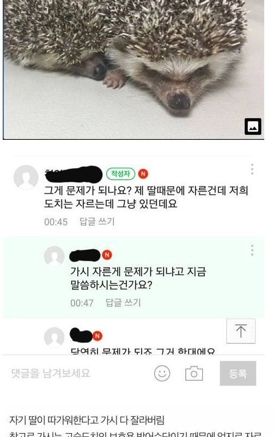This screenshot has height=437, width=274.
Task: Open the three-dot menu on the highlighted reply
Action: 252,250
